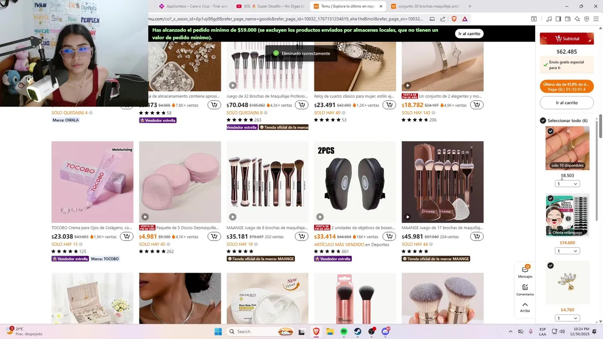Open the Brave playlist music note icon
The width and height of the screenshot is (603, 339).
pyautogui.click(x=549, y=19)
